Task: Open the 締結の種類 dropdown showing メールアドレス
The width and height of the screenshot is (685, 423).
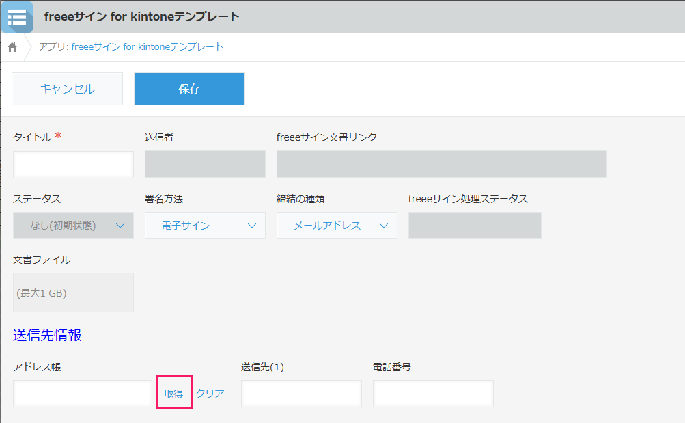Action: 337,226
